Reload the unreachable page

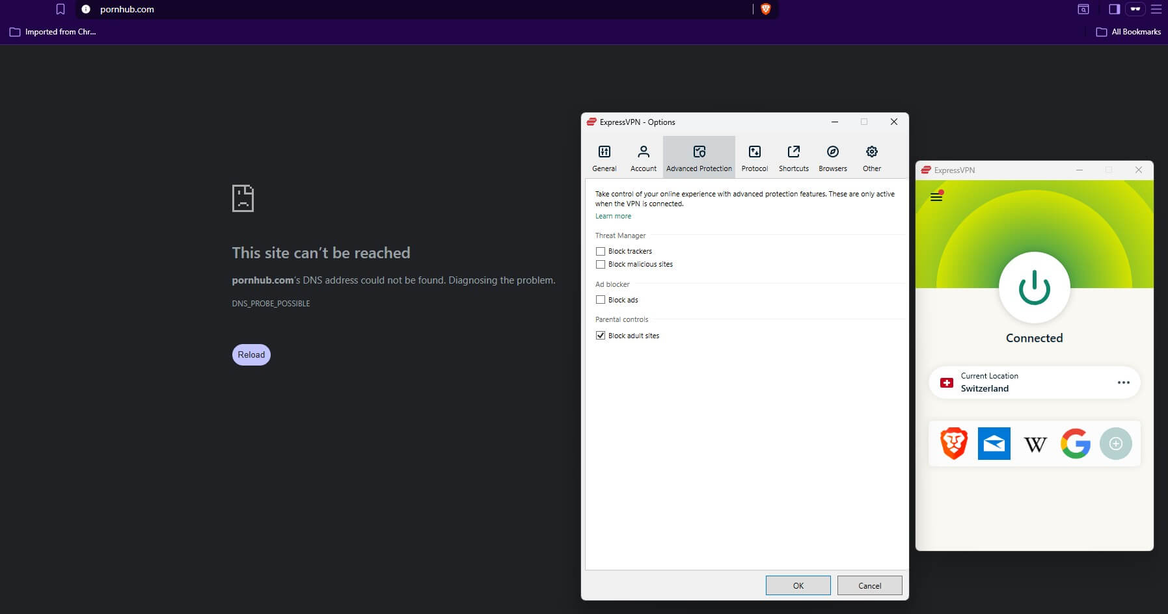[x=251, y=354]
